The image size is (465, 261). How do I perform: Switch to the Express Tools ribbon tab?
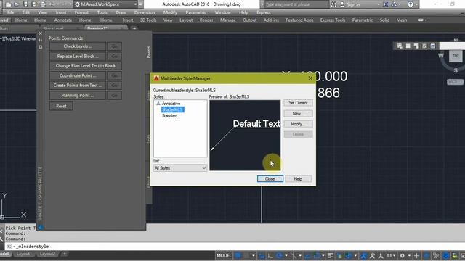point(333,20)
